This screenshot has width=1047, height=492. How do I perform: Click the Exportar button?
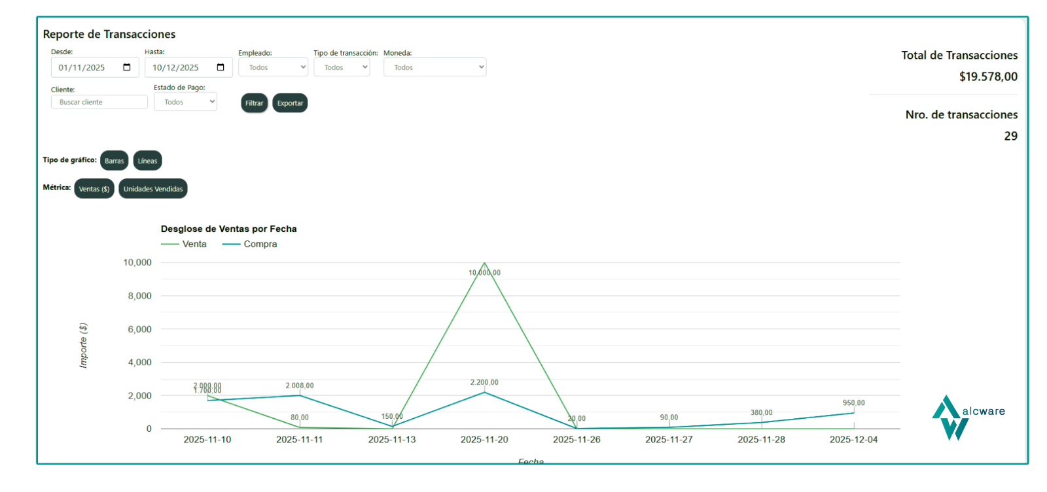pyautogui.click(x=290, y=103)
